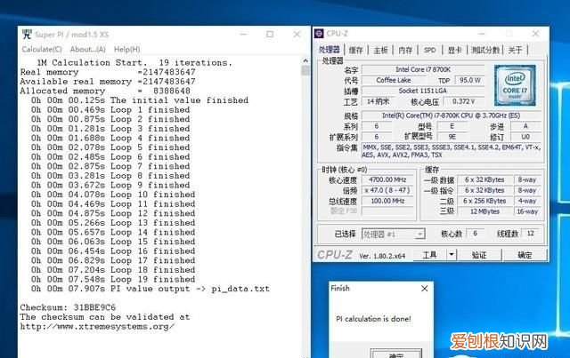The image size is (570, 358).
Task: Click the Super PI scrollbar up arrow
Action: [305, 61]
